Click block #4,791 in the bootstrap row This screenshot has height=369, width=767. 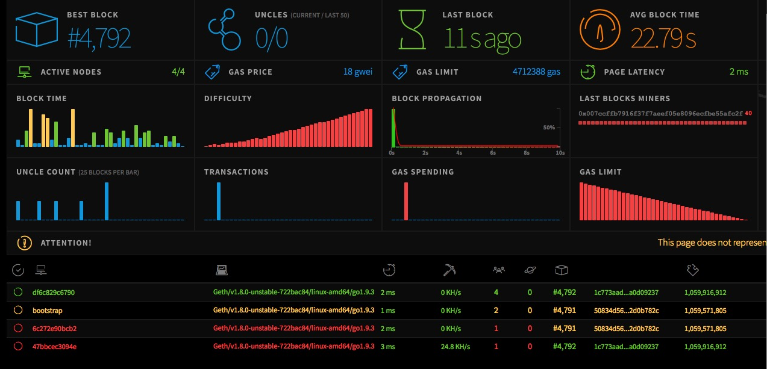pos(565,311)
